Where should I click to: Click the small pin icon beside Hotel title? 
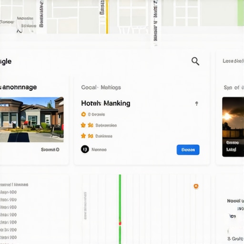tap(196, 103)
